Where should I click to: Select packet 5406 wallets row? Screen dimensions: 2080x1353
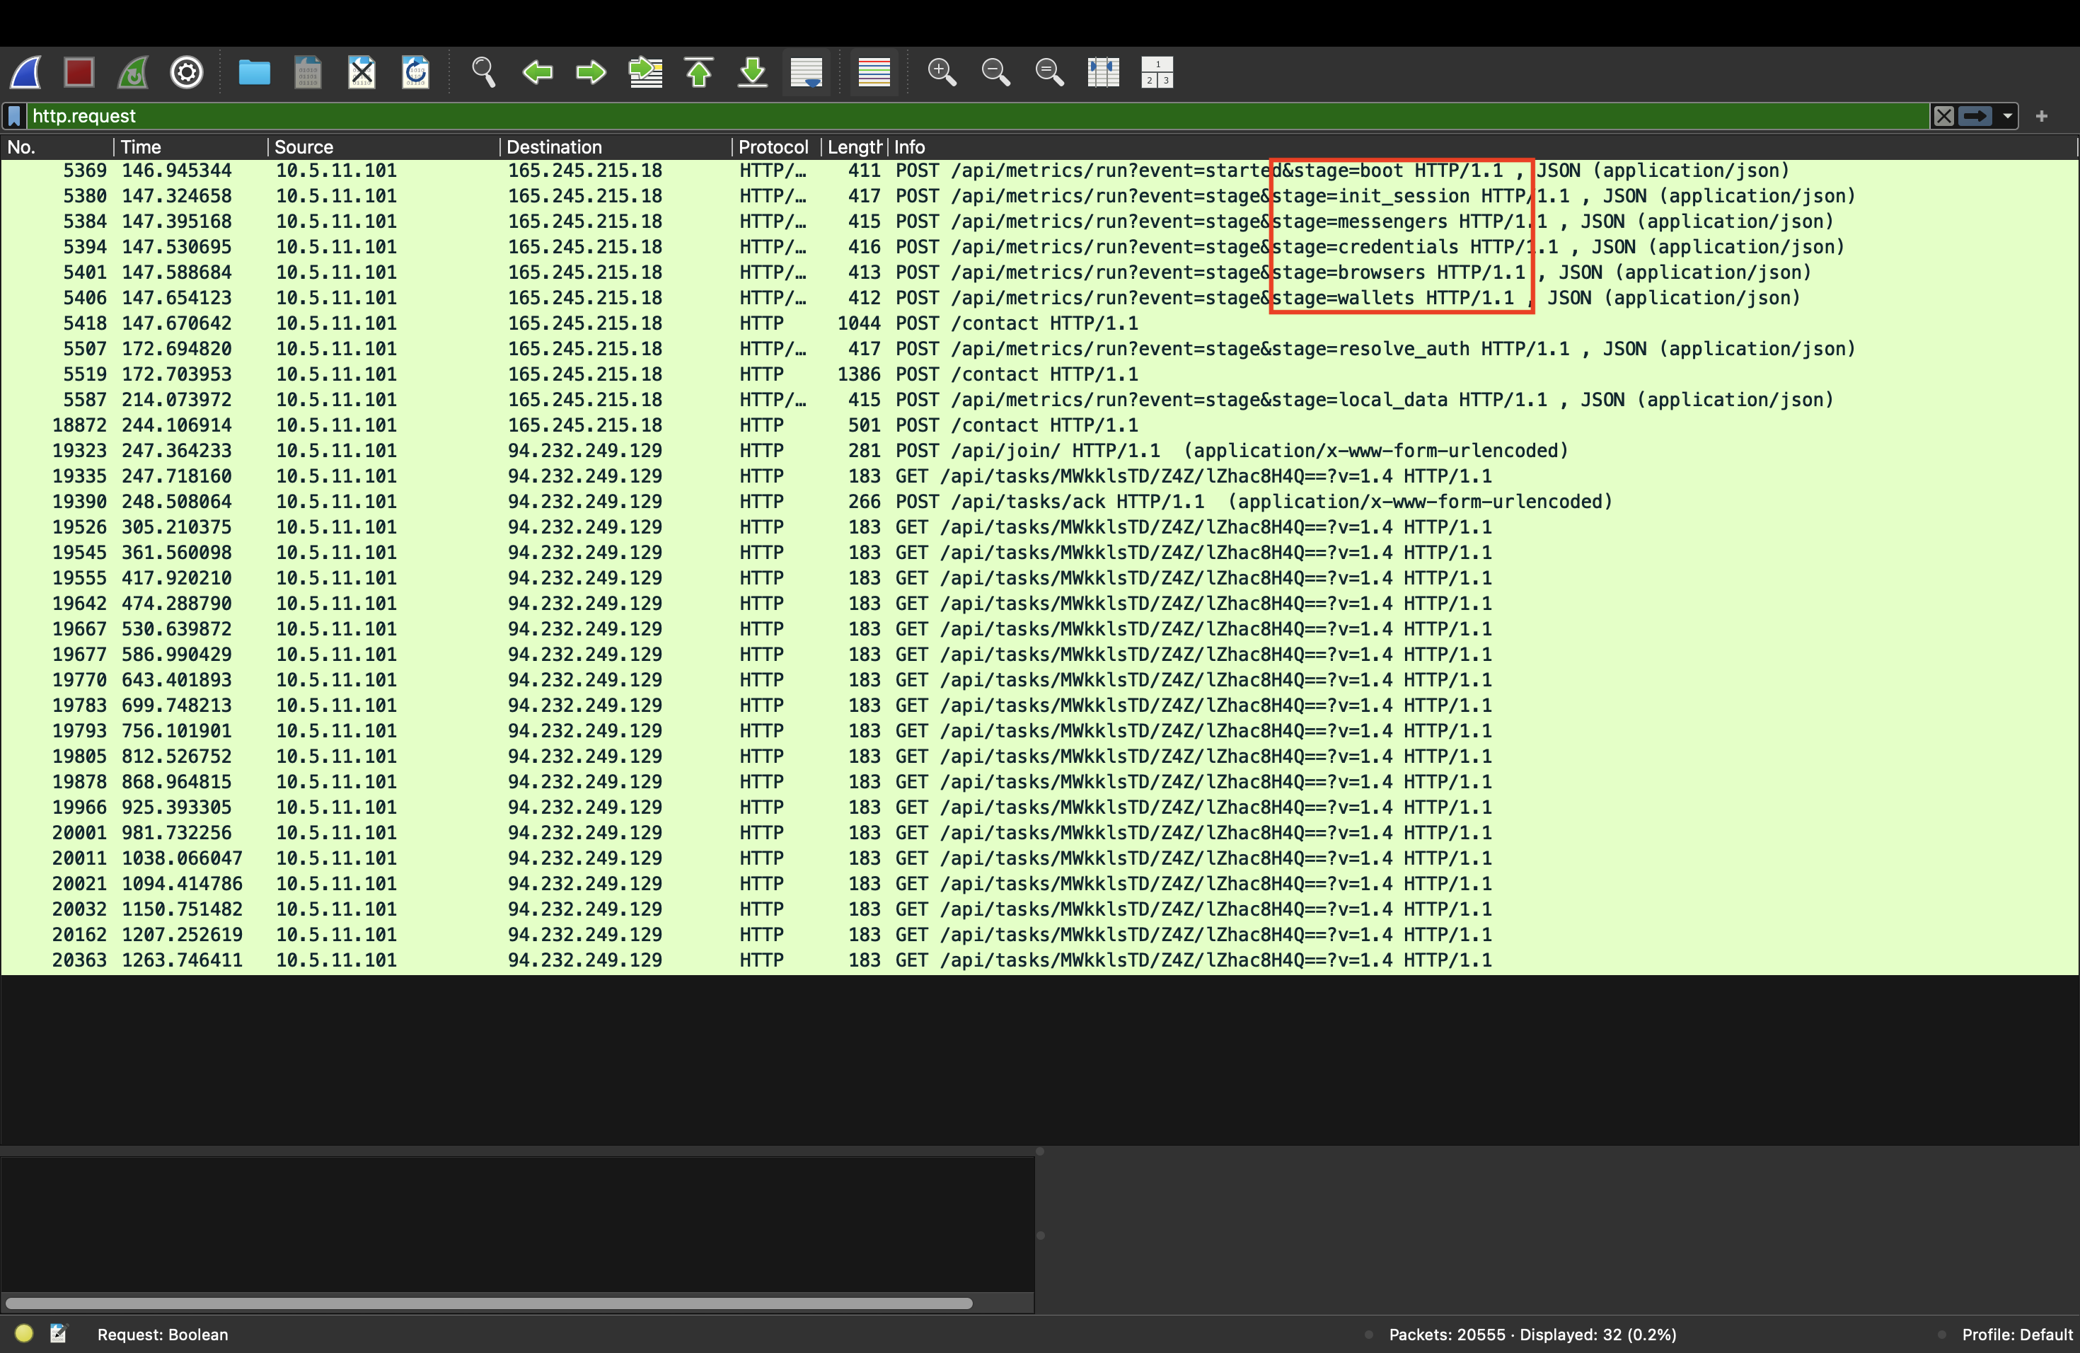(x=1039, y=298)
